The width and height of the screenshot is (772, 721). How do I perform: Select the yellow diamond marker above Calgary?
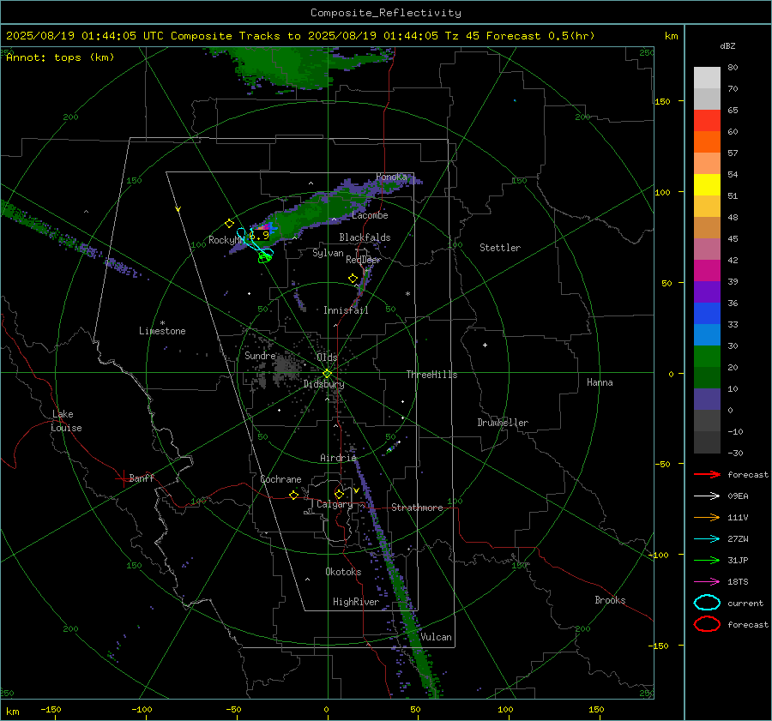(x=339, y=494)
